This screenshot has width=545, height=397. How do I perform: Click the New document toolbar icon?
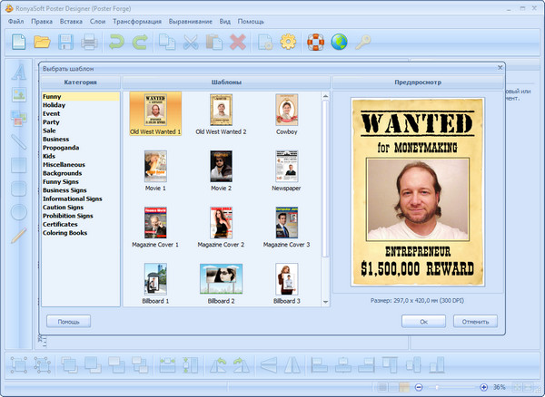pos(18,41)
